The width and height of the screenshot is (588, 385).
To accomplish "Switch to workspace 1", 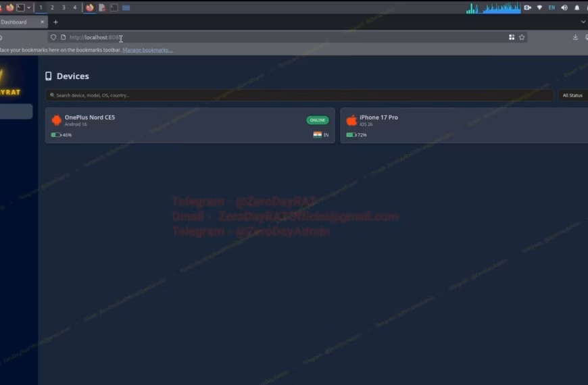I will click(41, 7).
